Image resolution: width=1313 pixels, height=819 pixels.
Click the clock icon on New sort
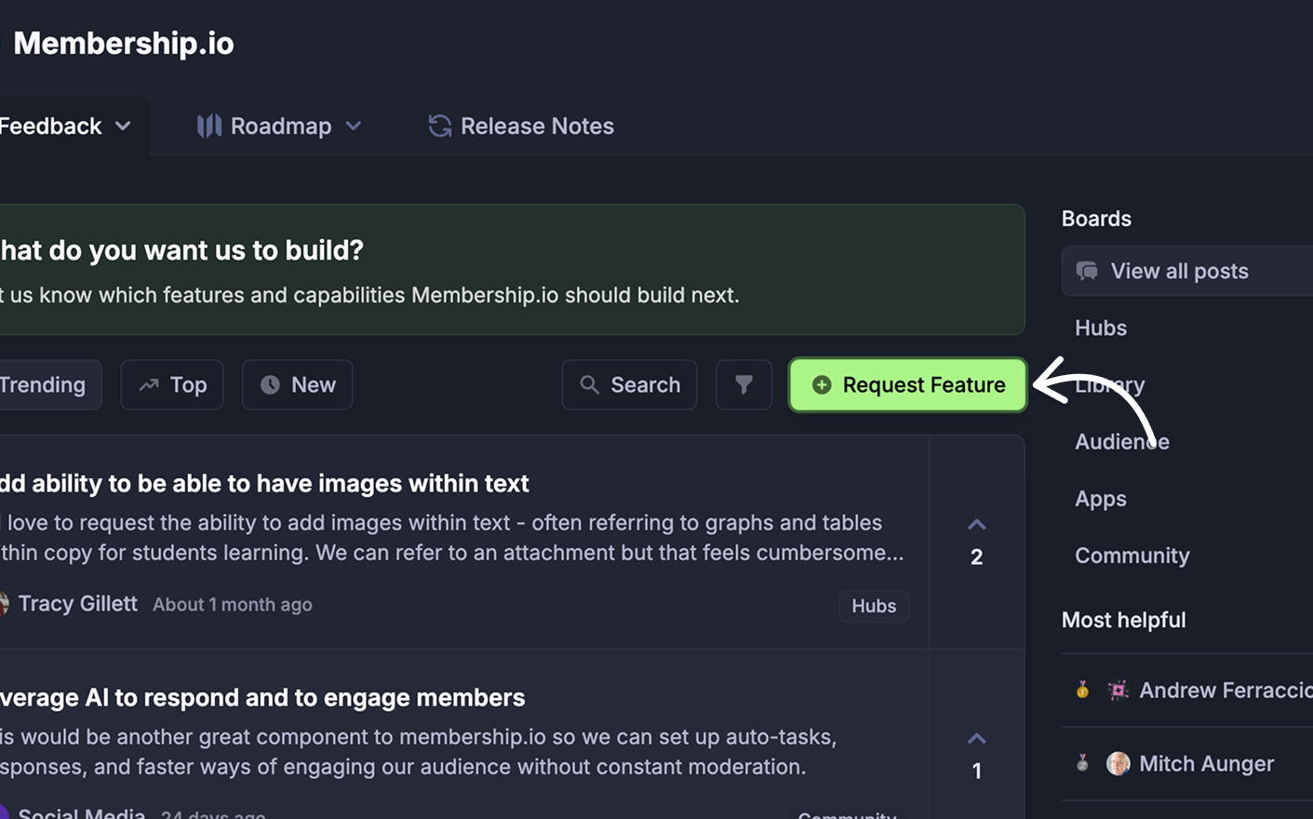click(270, 384)
